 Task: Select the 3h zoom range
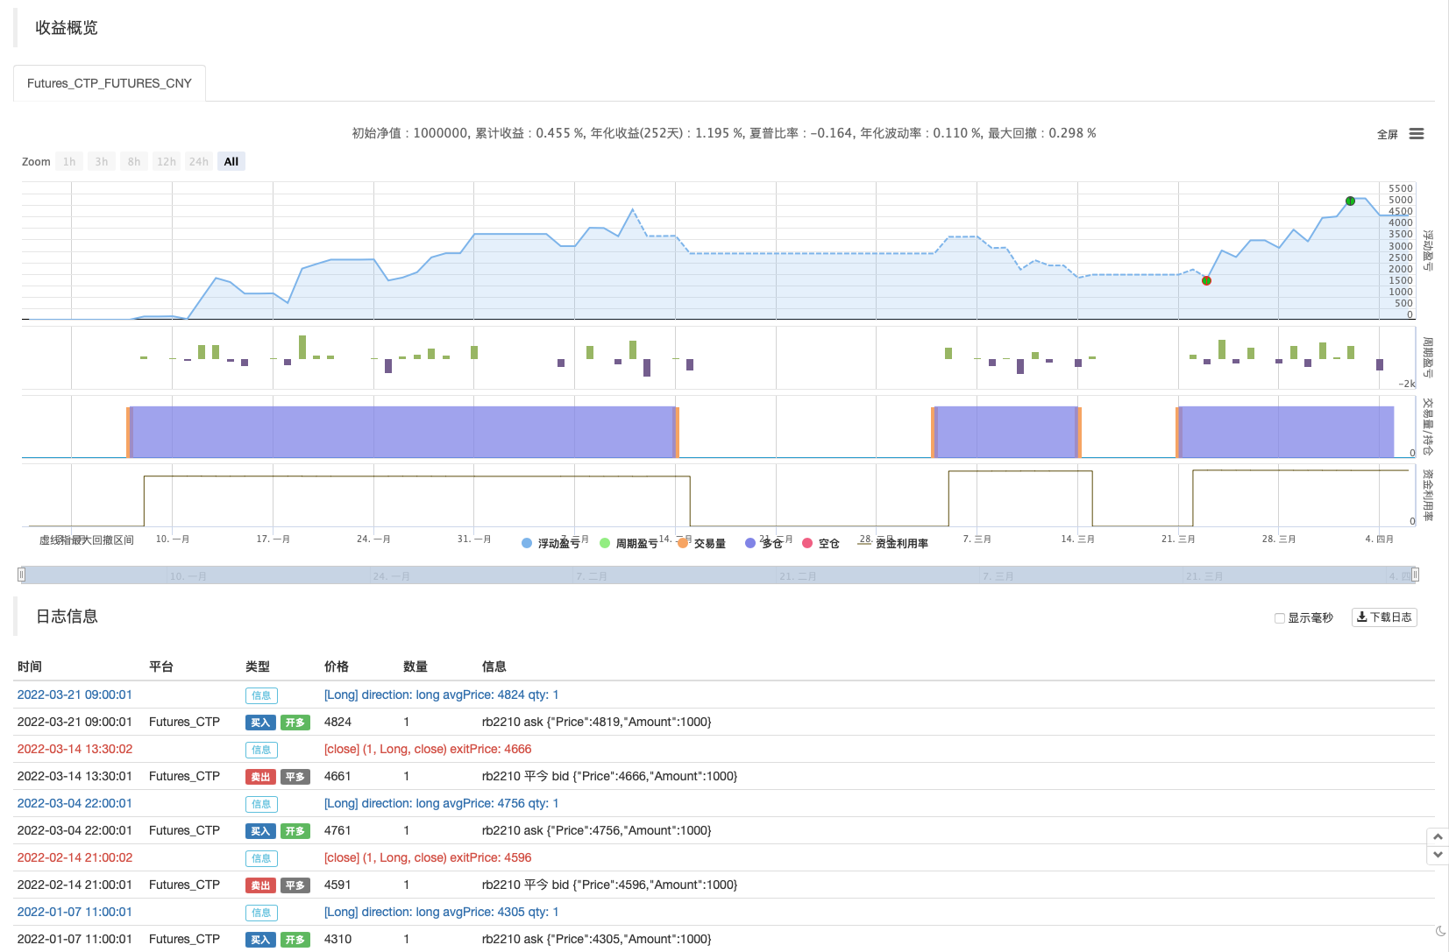coord(102,161)
